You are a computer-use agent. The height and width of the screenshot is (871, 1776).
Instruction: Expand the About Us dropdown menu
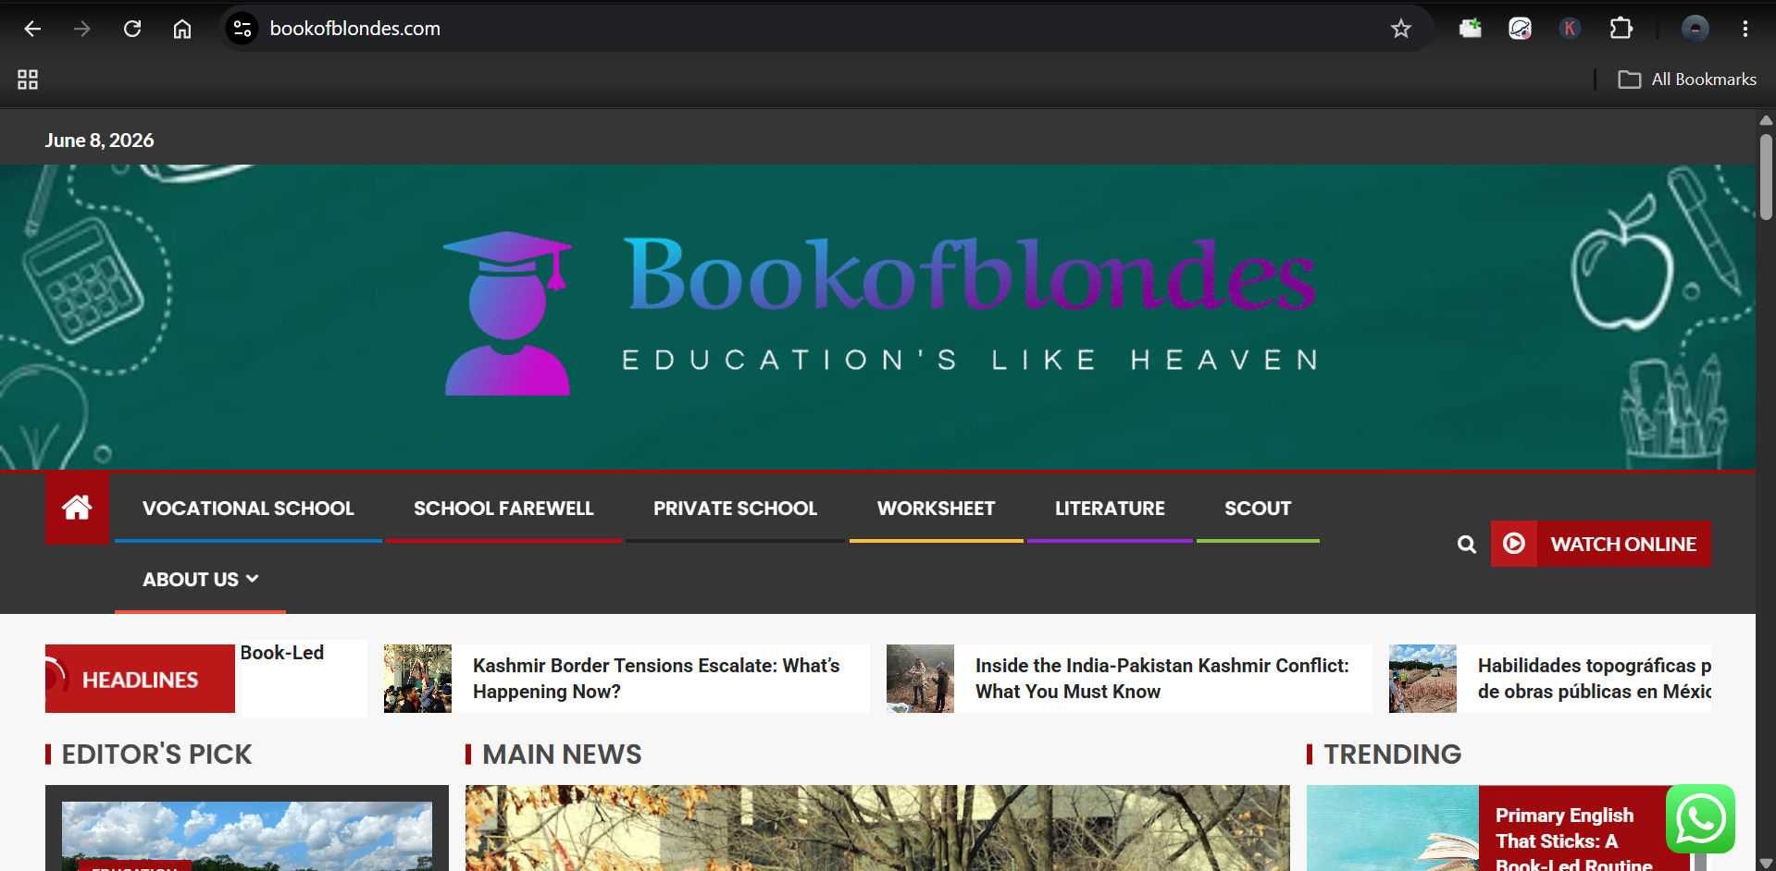(200, 580)
